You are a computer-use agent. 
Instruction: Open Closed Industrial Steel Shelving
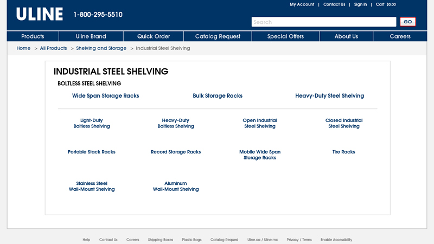[344, 123]
